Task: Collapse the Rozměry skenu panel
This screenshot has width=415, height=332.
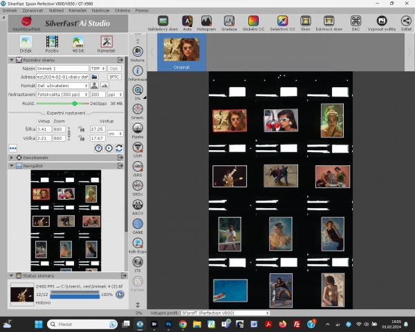Action: point(12,60)
